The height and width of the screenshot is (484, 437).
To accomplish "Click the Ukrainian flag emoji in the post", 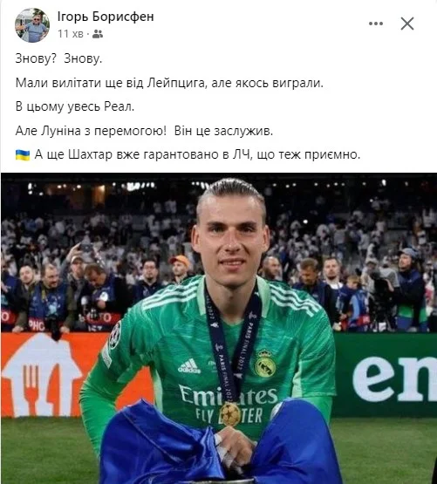I will click(x=23, y=154).
